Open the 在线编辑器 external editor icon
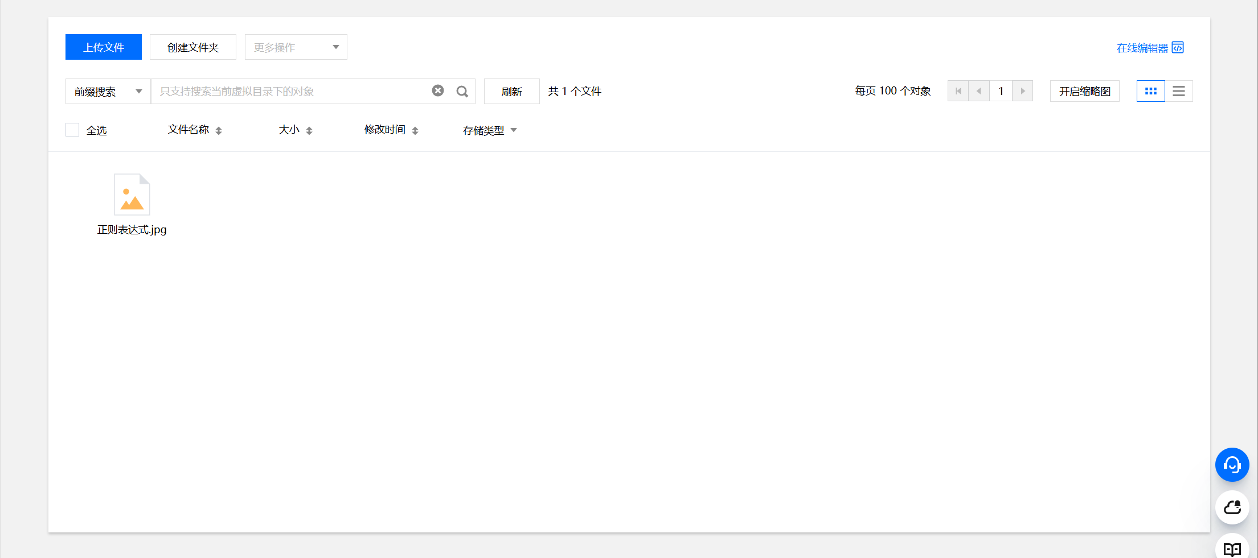 [1178, 48]
